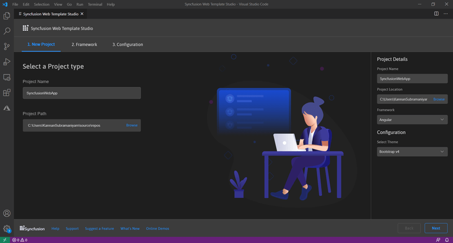Click the Configuration heading in side panel

pyautogui.click(x=391, y=132)
